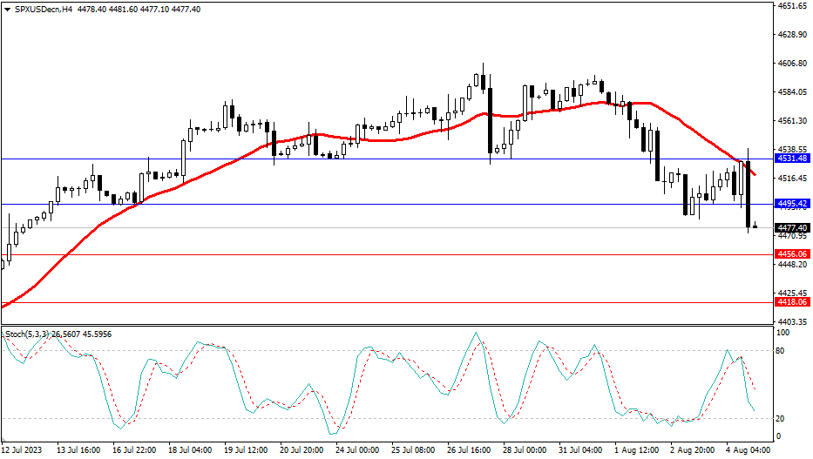Click the 1 Aug 12:00 time label

coord(638,450)
